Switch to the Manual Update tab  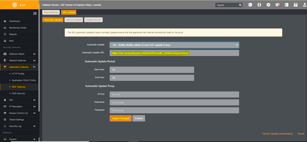pyautogui.click(x=73, y=20)
